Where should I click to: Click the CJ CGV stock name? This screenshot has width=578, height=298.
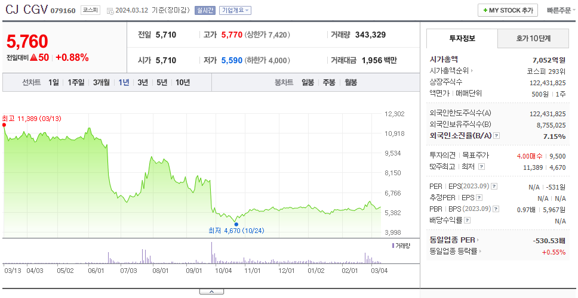pyautogui.click(x=26, y=10)
